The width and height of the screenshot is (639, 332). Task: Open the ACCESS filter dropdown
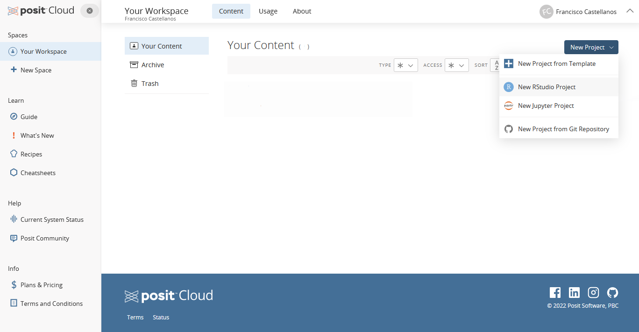click(456, 65)
